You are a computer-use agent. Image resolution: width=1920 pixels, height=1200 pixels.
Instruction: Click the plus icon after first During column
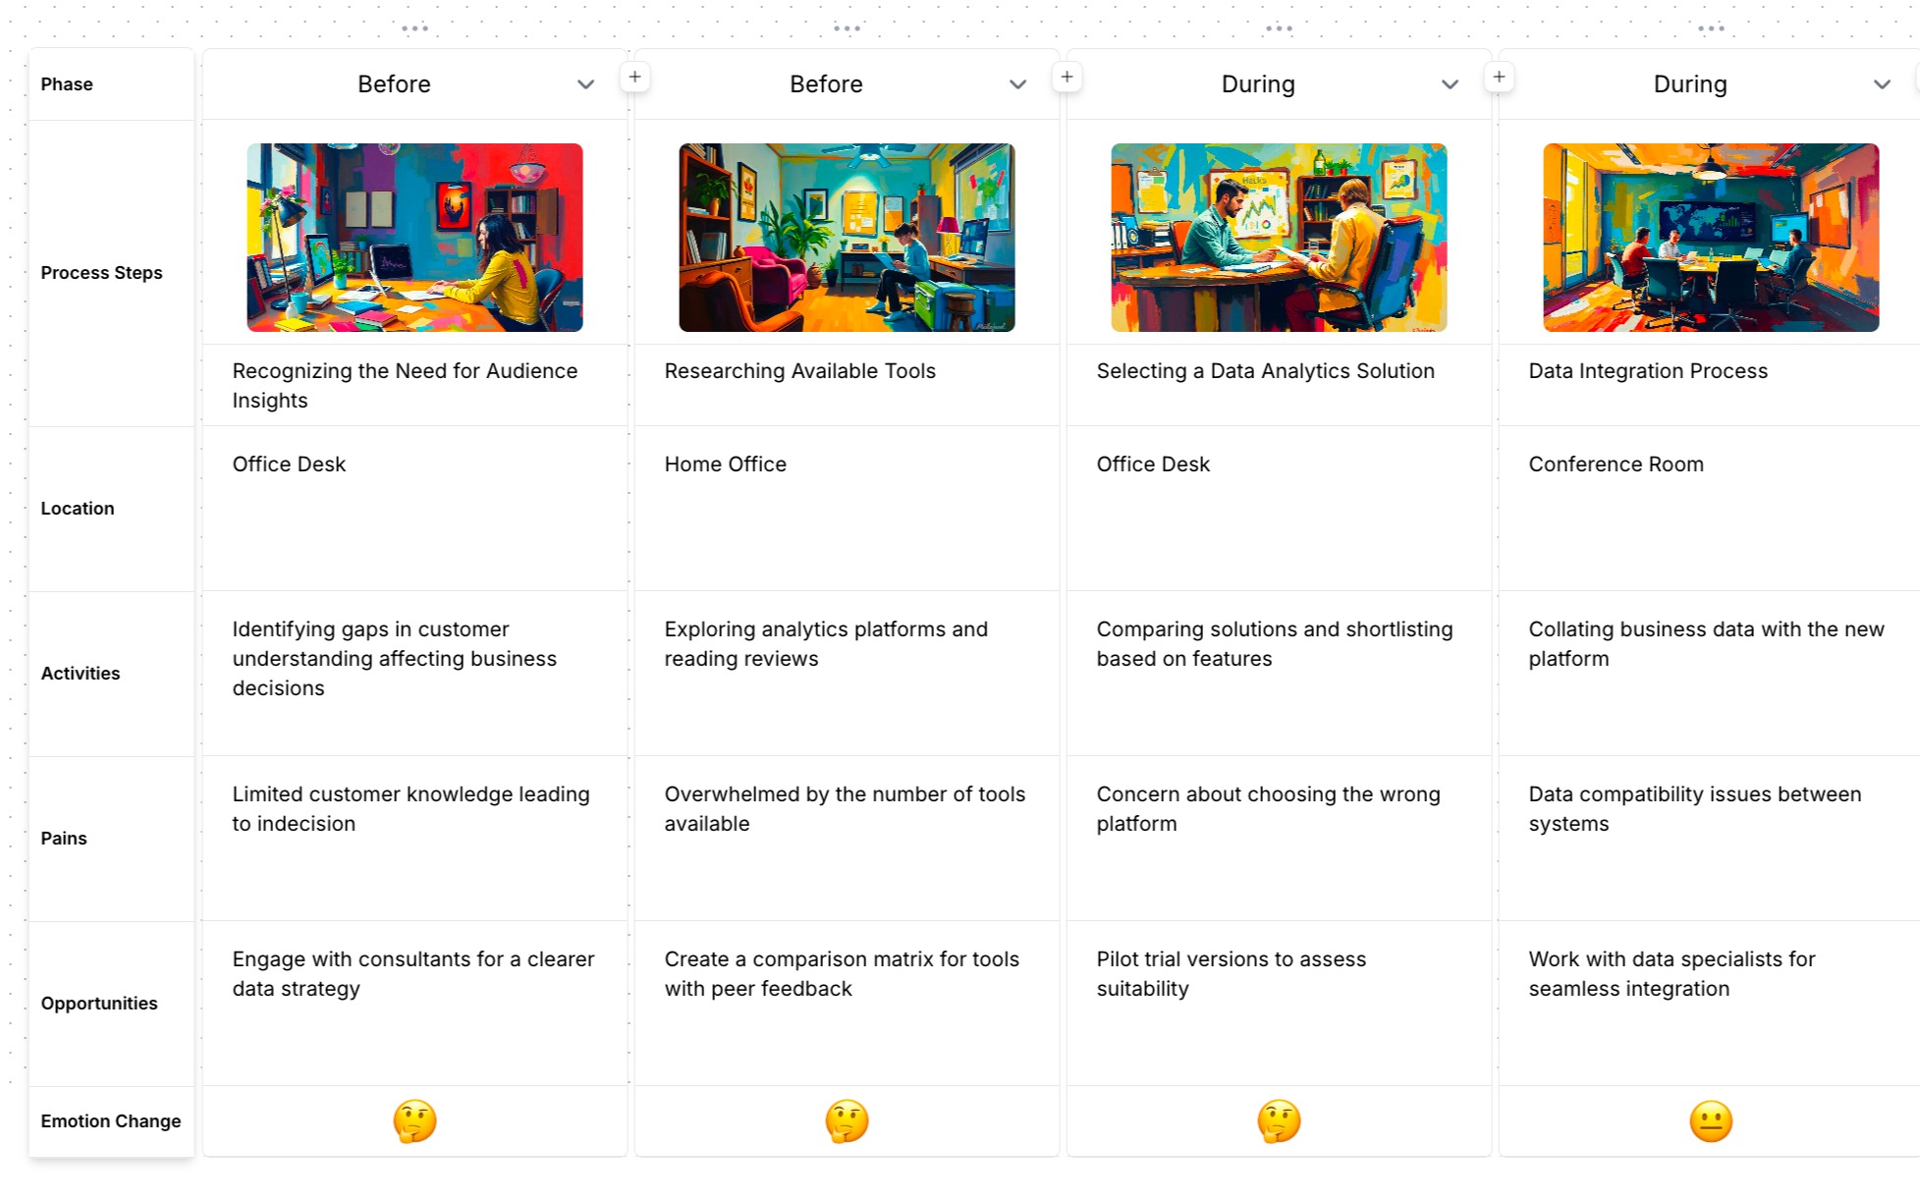tap(1499, 77)
